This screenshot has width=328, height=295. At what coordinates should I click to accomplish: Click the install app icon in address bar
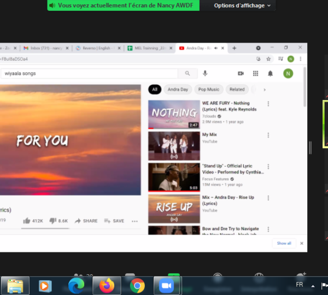259,59
